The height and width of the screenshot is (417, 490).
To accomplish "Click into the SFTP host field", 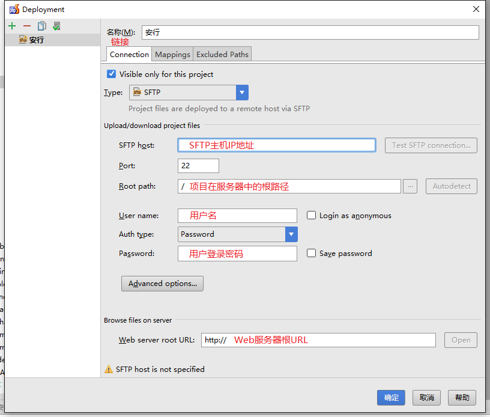I will (276, 145).
